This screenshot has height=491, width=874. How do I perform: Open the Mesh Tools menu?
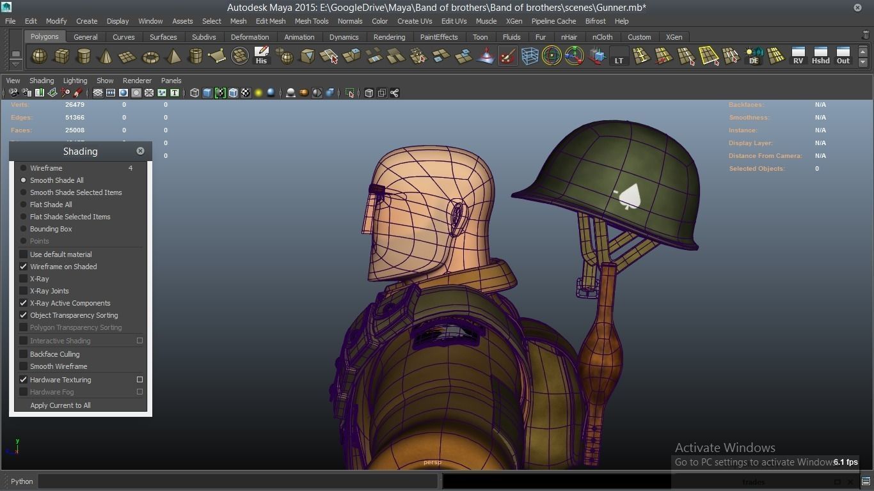pyautogui.click(x=312, y=21)
